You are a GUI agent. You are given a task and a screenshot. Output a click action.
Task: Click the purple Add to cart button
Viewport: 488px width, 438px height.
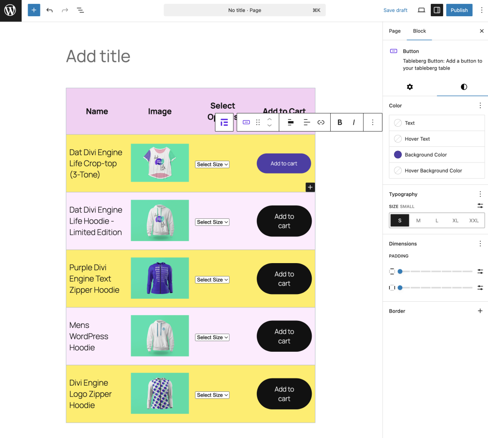pyautogui.click(x=284, y=163)
